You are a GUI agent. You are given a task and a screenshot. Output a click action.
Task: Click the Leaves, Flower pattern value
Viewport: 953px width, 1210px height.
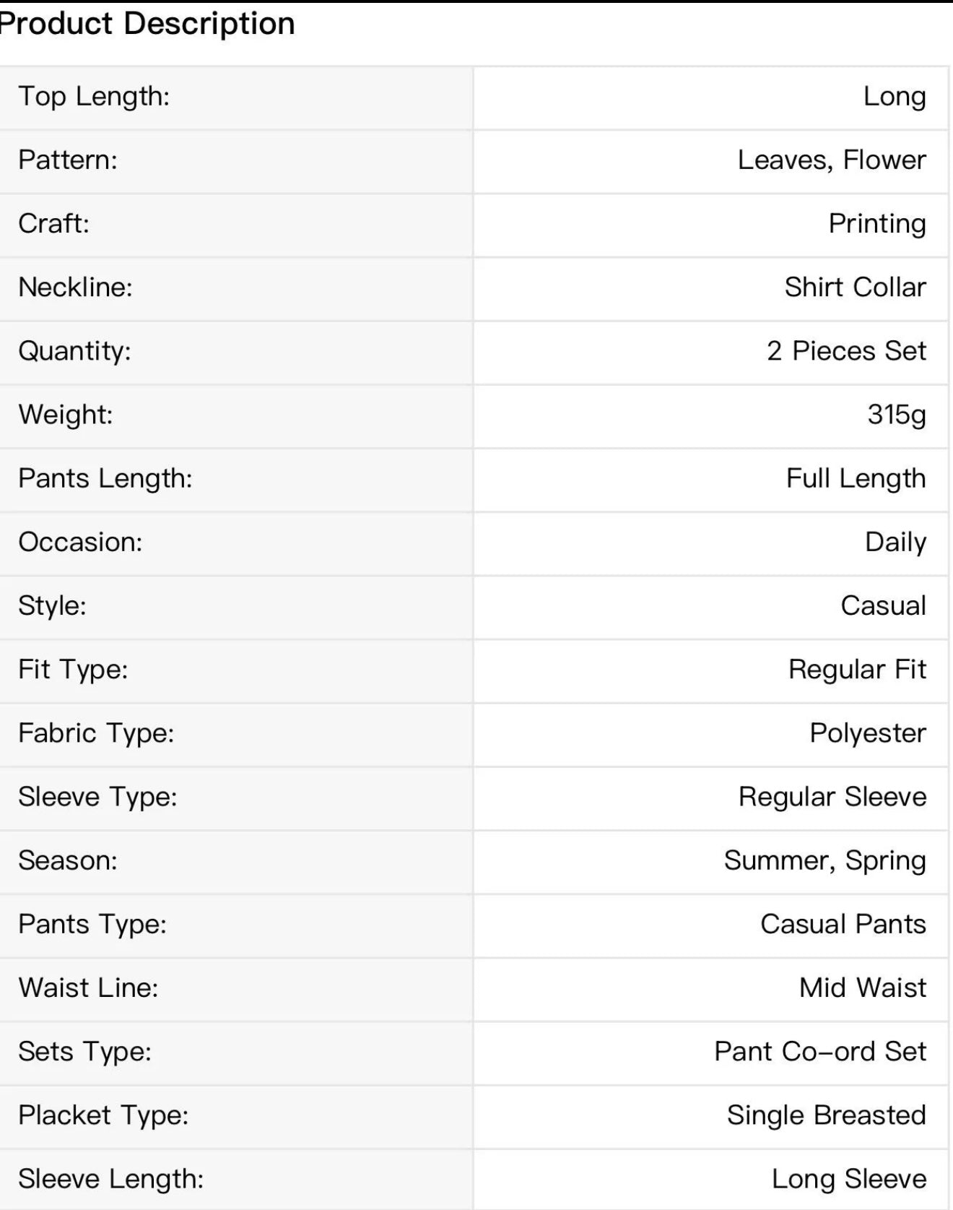coord(832,160)
